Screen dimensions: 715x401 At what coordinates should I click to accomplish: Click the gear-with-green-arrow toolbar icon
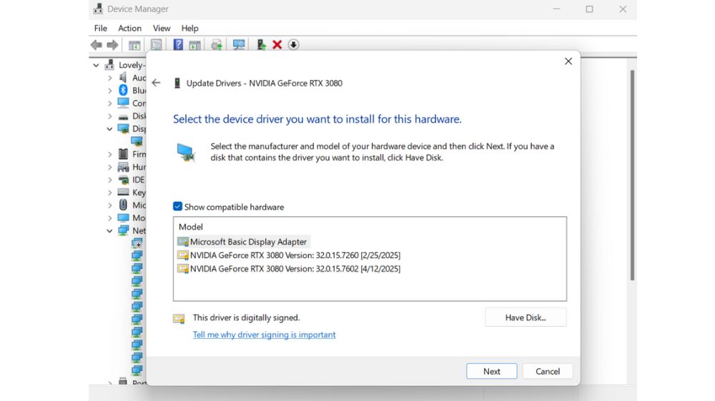click(x=217, y=45)
